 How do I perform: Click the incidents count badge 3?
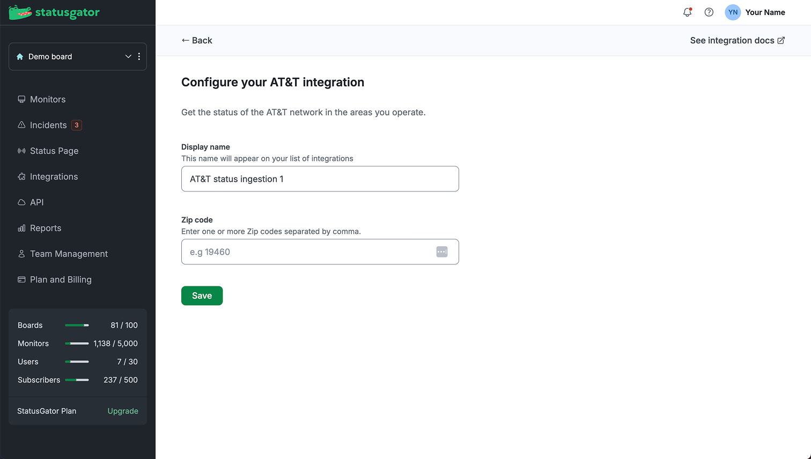click(77, 125)
